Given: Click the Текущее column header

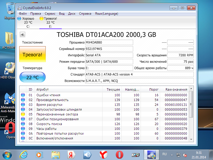Looking at the screenshot, I should (112, 89).
